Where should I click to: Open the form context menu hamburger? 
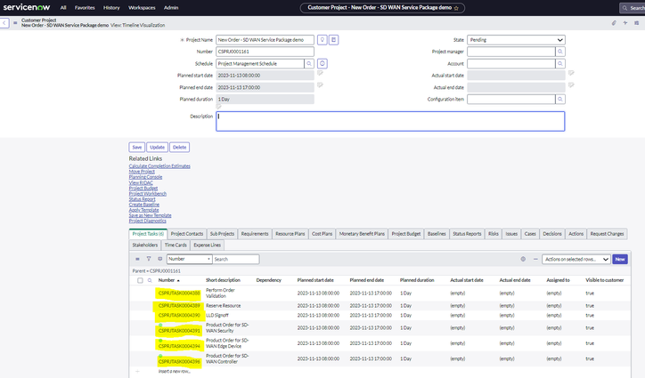(x=15, y=22)
